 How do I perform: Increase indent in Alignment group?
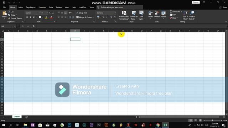(73, 17)
